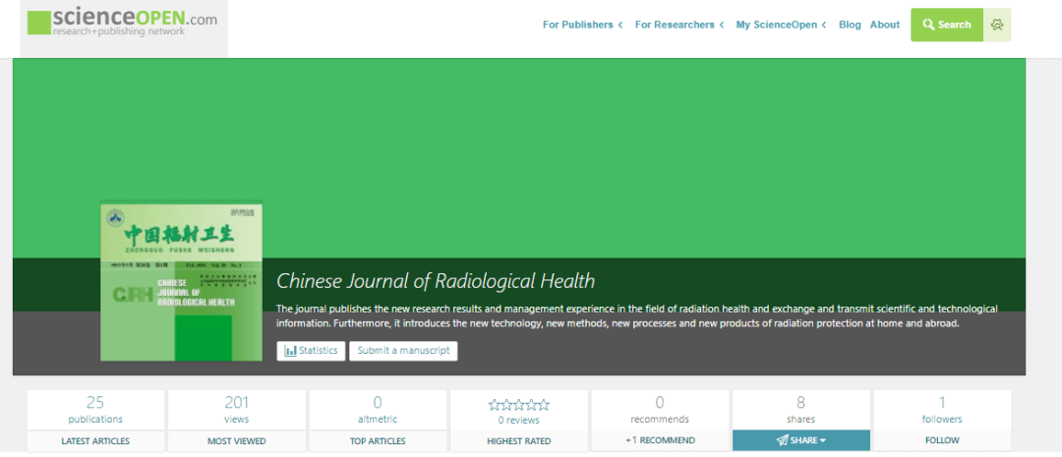
Task: Click the 8 shares count
Action: click(801, 409)
